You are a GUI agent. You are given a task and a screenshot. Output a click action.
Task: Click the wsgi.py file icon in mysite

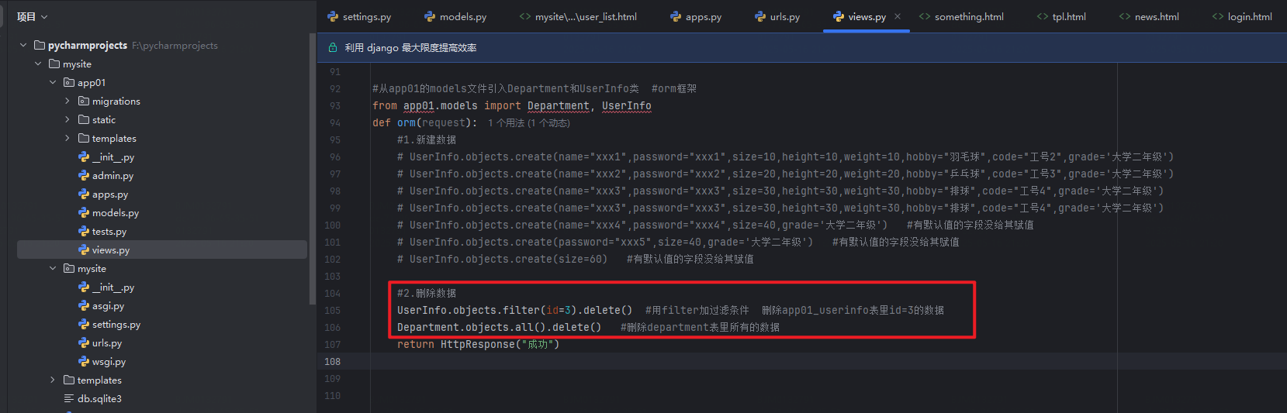tap(84, 361)
